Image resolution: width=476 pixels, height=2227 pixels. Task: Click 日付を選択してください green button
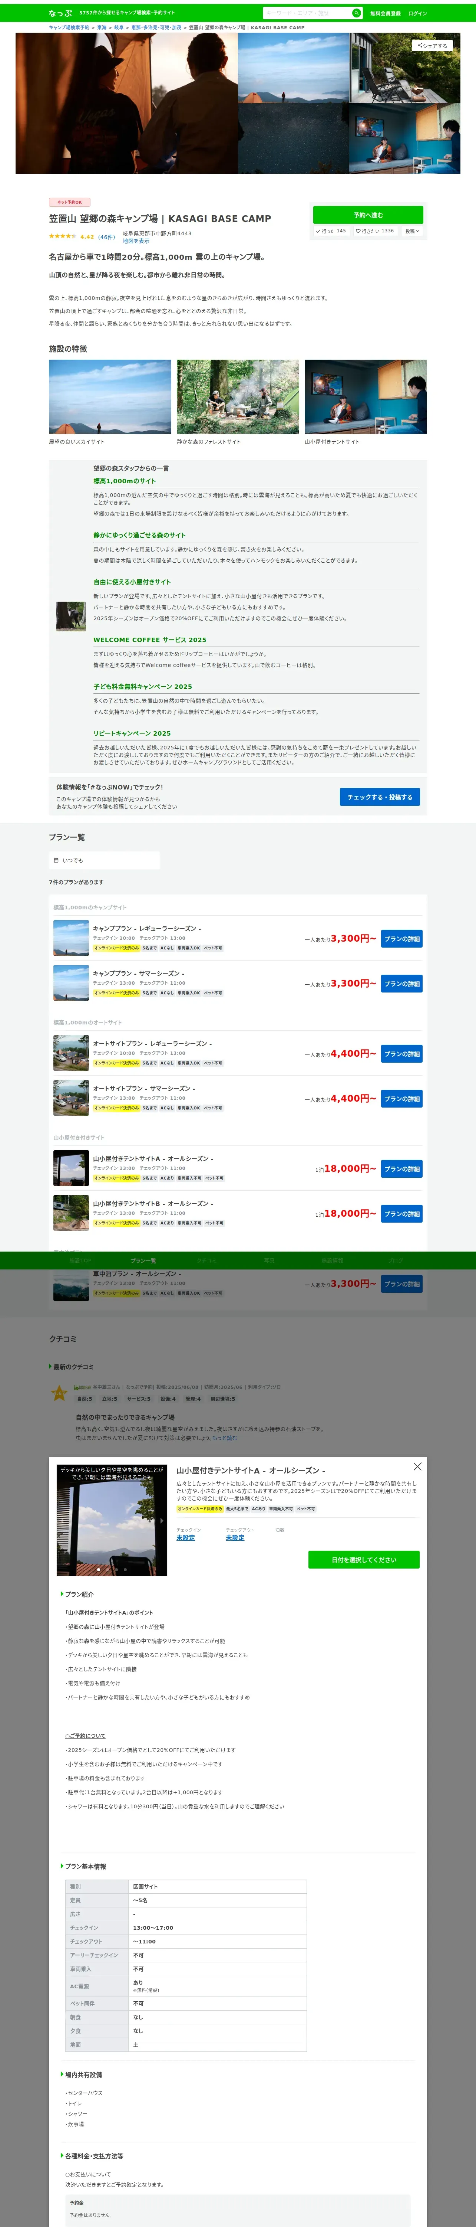point(364,1560)
